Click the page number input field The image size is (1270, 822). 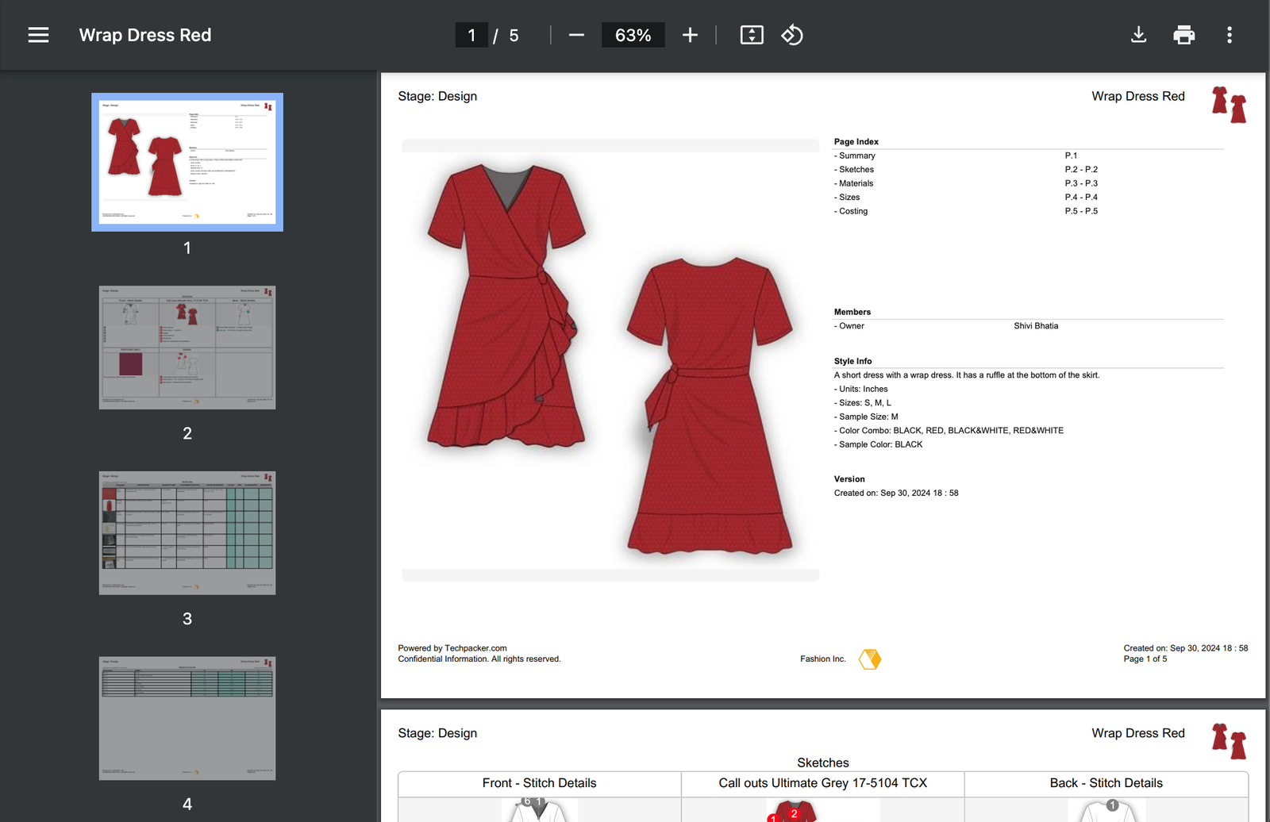click(471, 35)
